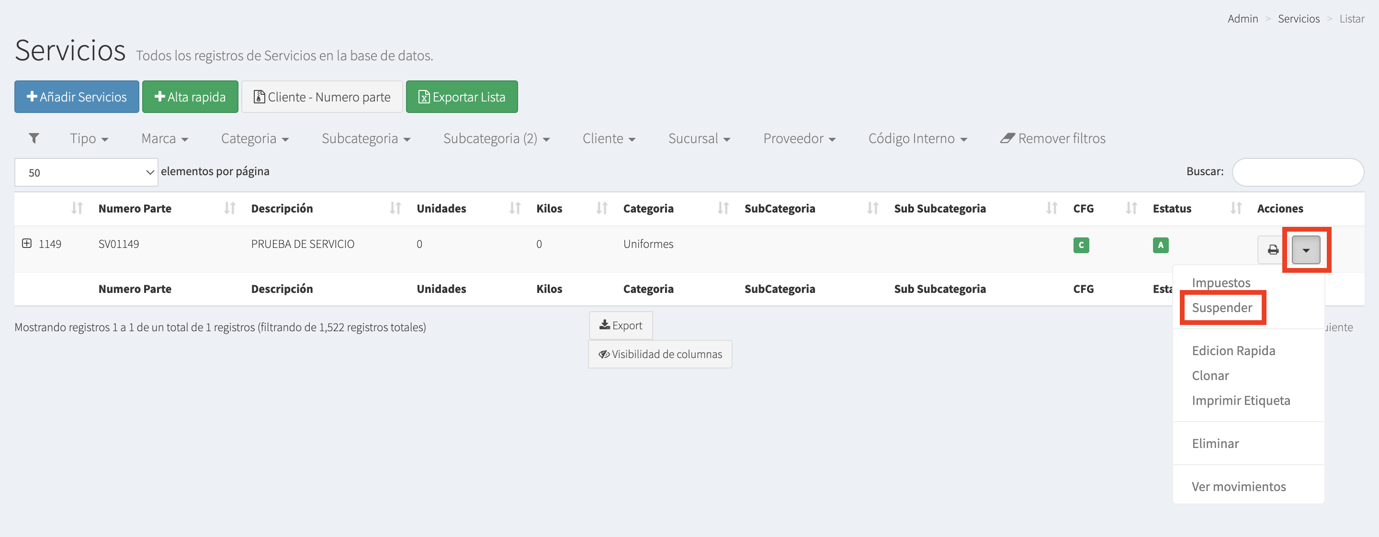This screenshot has height=537, width=1379.
Task: Select Clonar from the actions menu
Action: tap(1210, 376)
